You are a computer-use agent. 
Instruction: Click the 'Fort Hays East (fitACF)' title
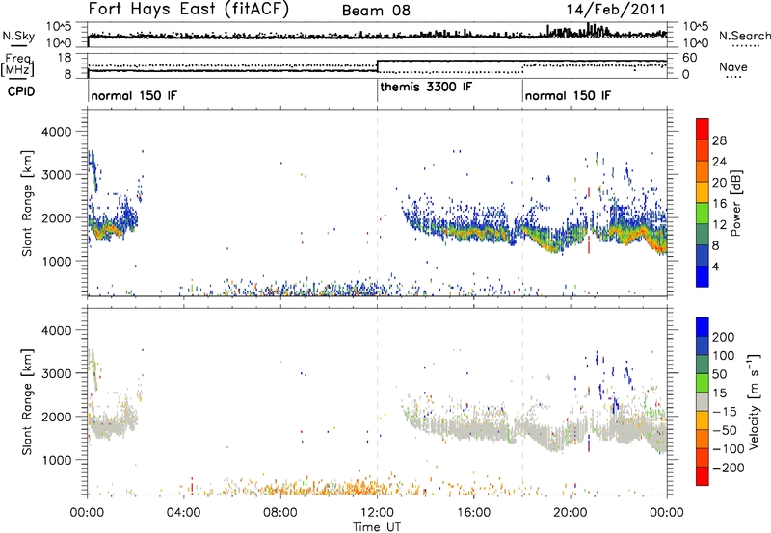[189, 10]
